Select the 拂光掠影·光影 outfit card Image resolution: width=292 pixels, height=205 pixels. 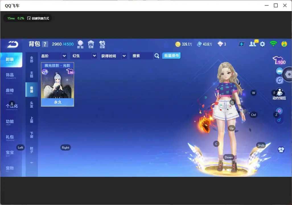57,85
